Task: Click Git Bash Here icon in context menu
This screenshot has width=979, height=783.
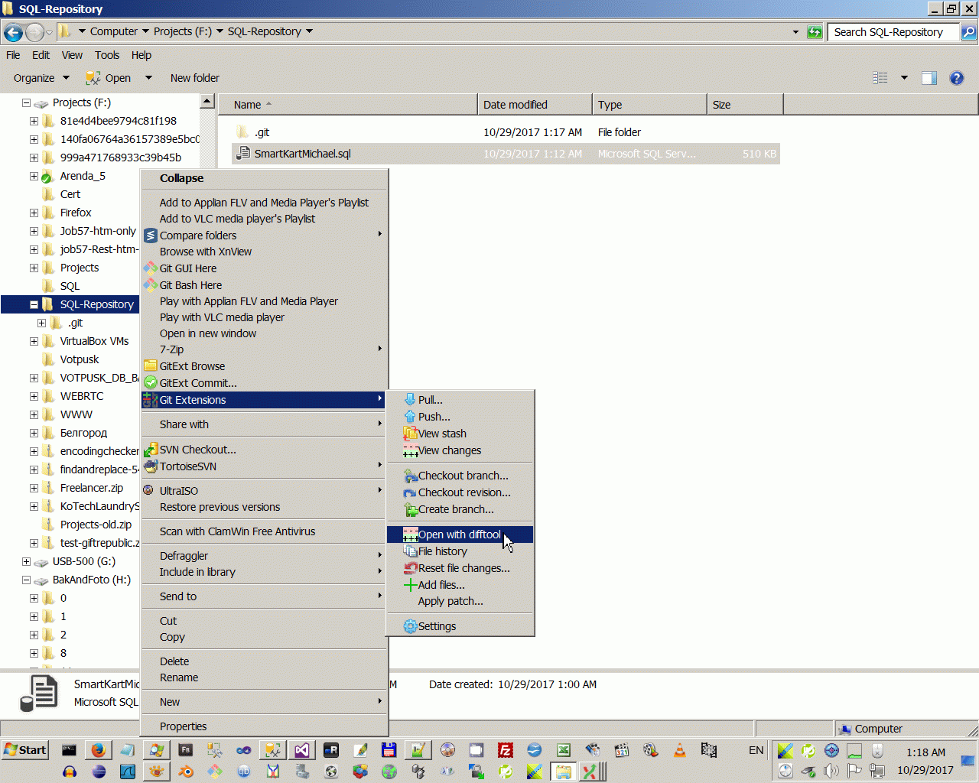Action: tap(151, 285)
